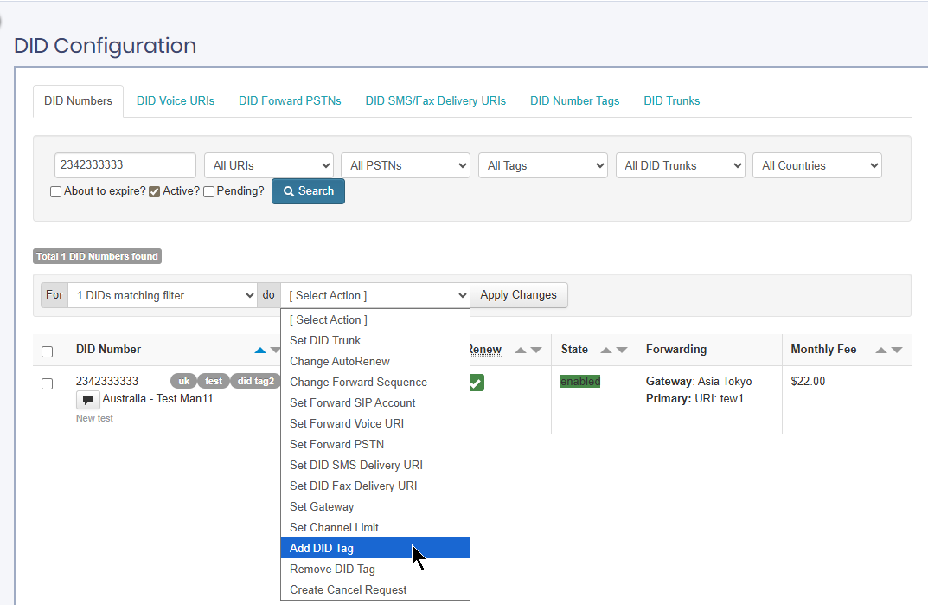Viewport: 928px width, 605px height.
Task: Click the Apply Changes button
Action: point(519,295)
